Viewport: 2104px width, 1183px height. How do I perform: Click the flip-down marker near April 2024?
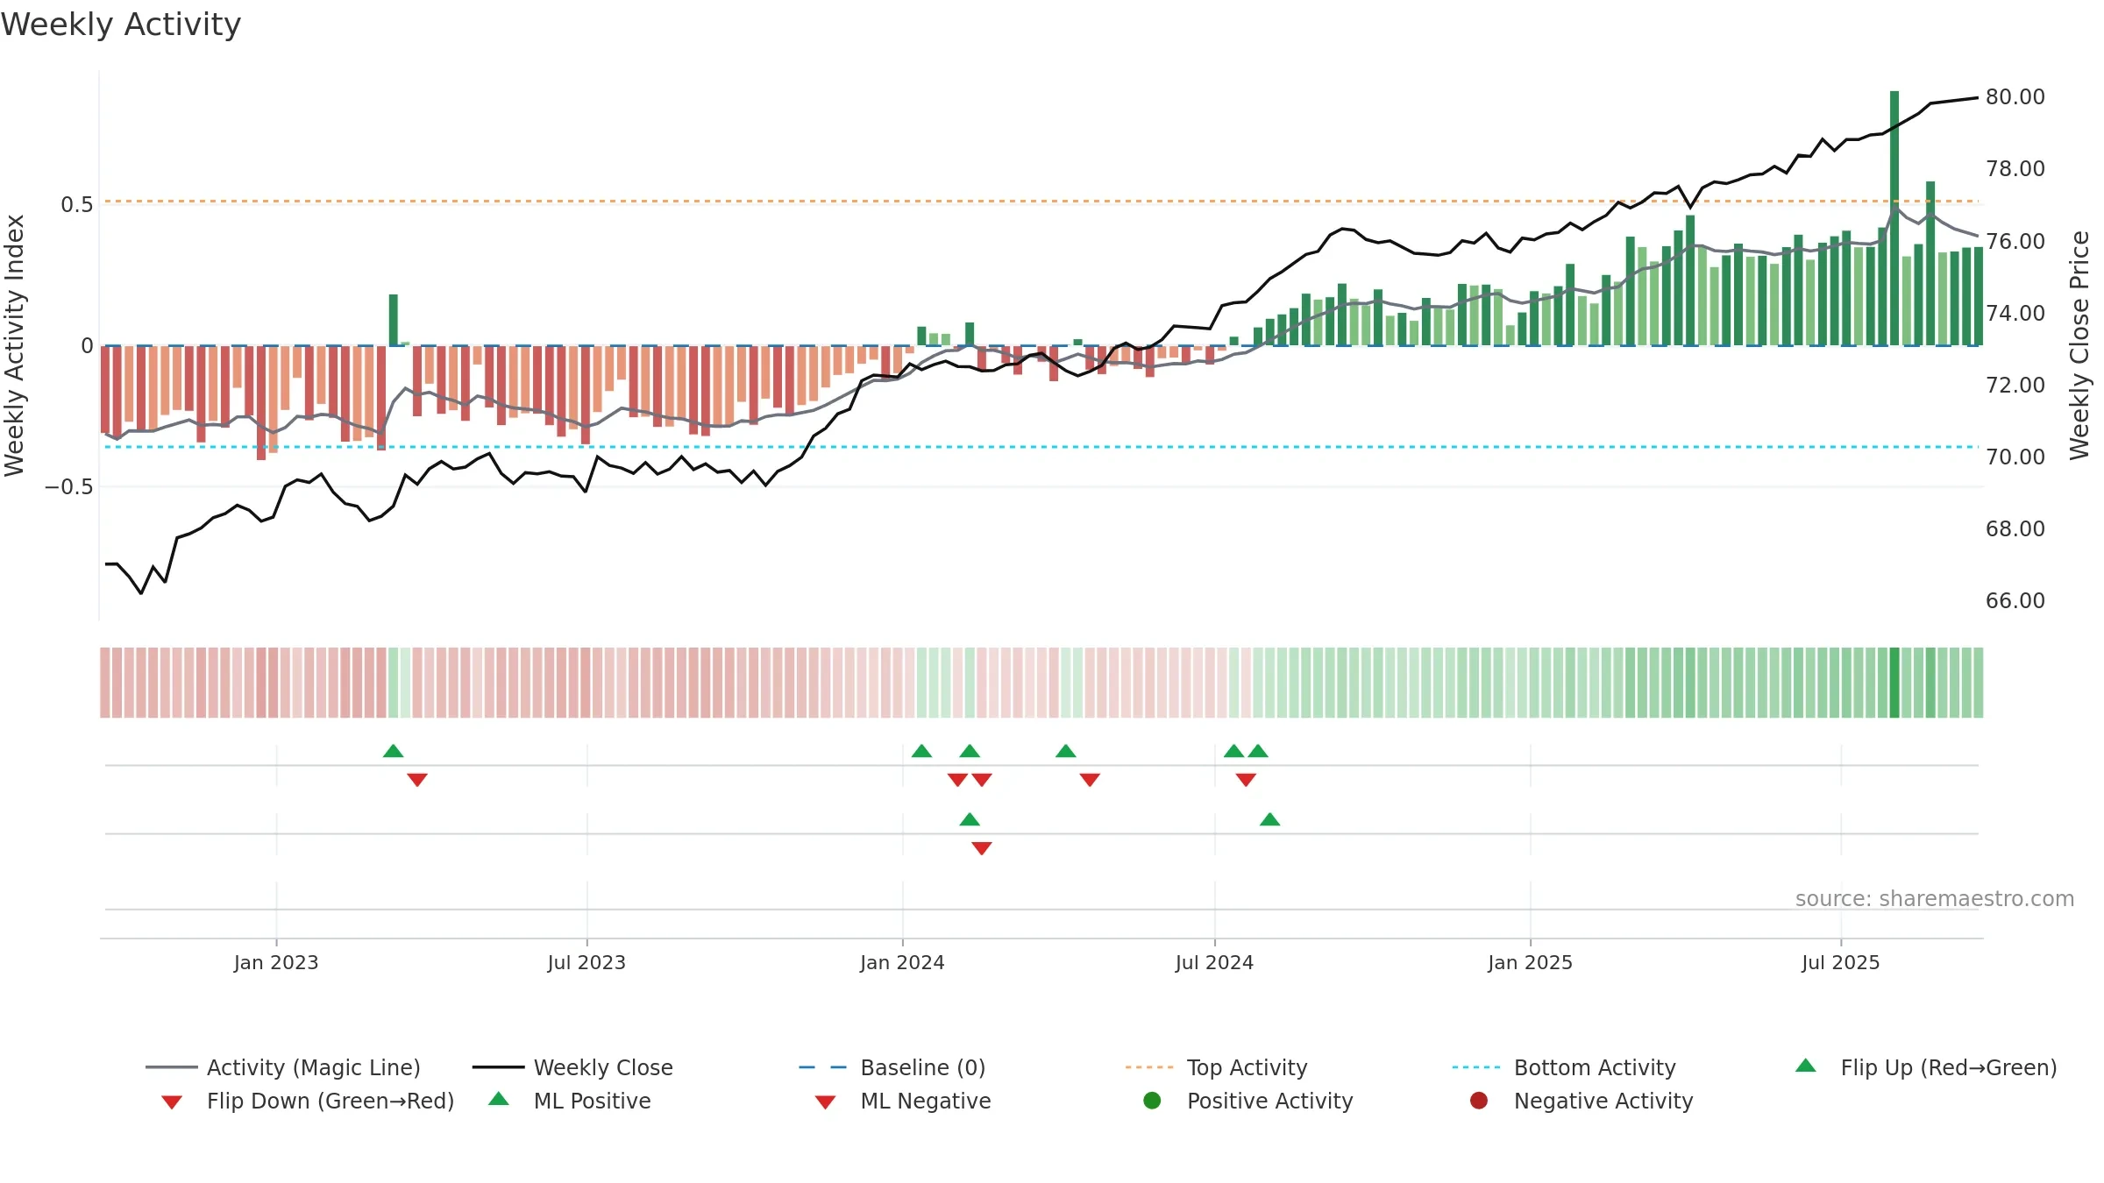tap(1090, 779)
